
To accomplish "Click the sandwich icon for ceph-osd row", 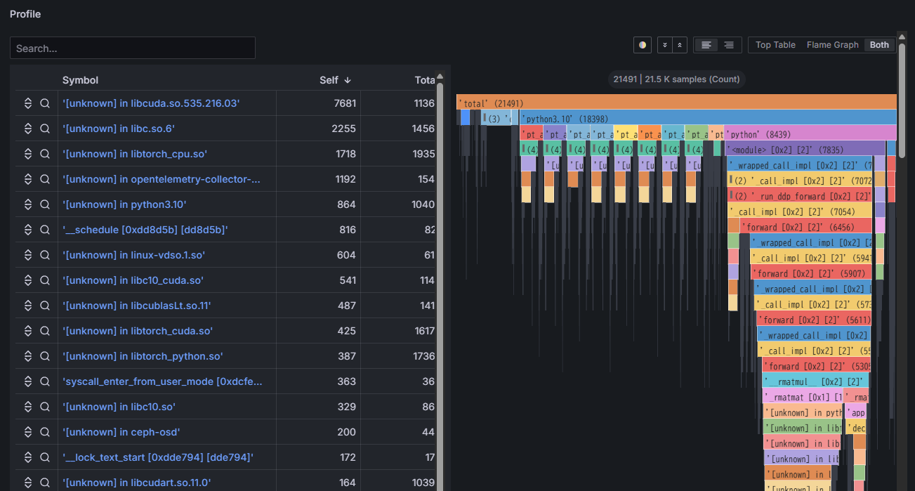I will click(x=28, y=432).
